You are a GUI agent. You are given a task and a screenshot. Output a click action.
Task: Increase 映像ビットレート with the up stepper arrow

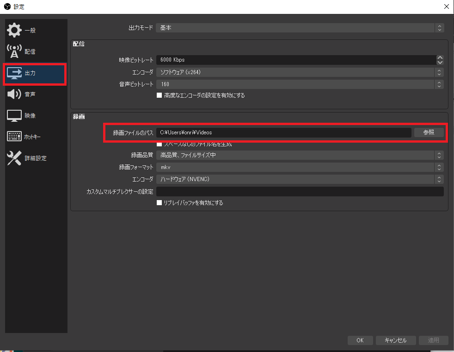[440, 57]
